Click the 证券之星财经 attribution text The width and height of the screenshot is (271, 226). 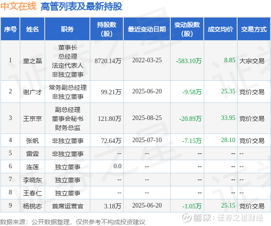pos(240,218)
